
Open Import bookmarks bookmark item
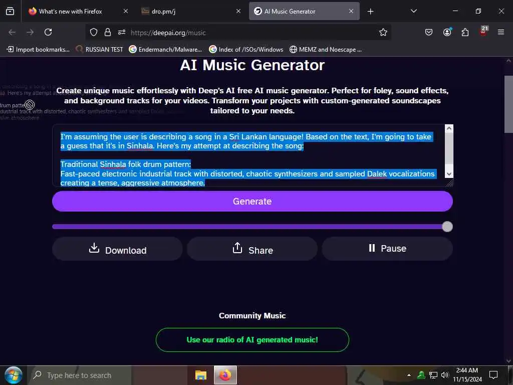coord(39,50)
